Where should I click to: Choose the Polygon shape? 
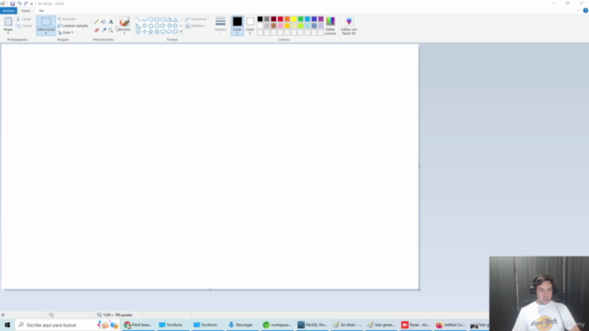(169, 19)
